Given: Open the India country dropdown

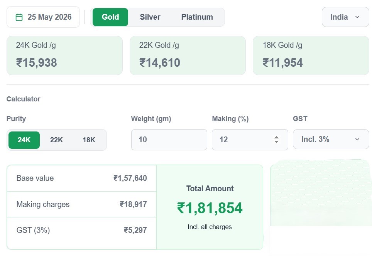Looking at the screenshot, I should [345, 17].
